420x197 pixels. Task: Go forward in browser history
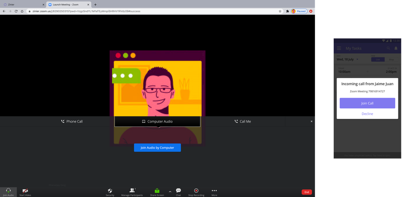coord(10,11)
